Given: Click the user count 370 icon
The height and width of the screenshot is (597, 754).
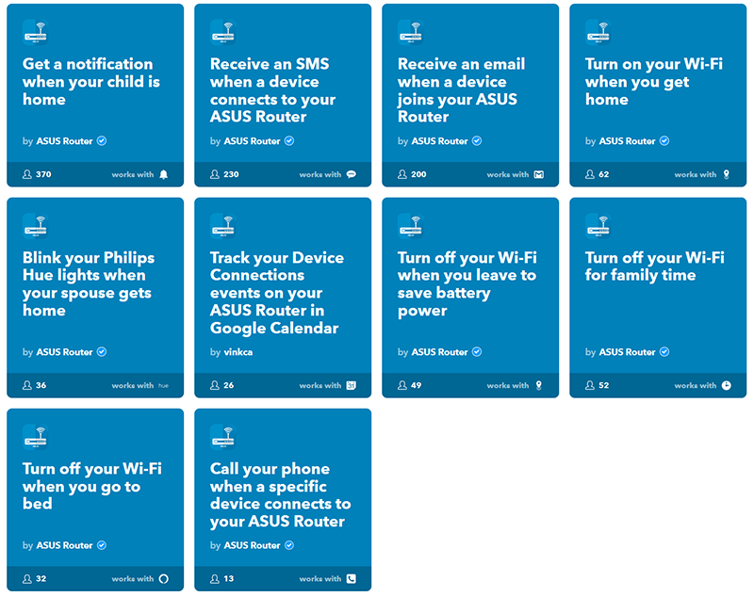Looking at the screenshot, I should (x=27, y=174).
